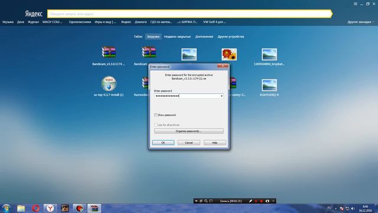Open the Яндекс bookmark
The width and height of the screenshot is (378, 213).
coord(126,22)
